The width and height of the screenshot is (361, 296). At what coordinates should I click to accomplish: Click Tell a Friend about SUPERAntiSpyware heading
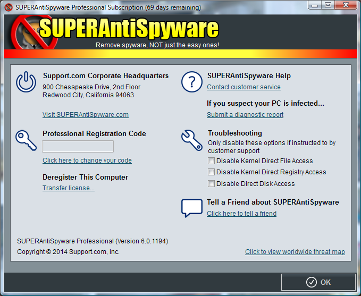[x=273, y=202]
